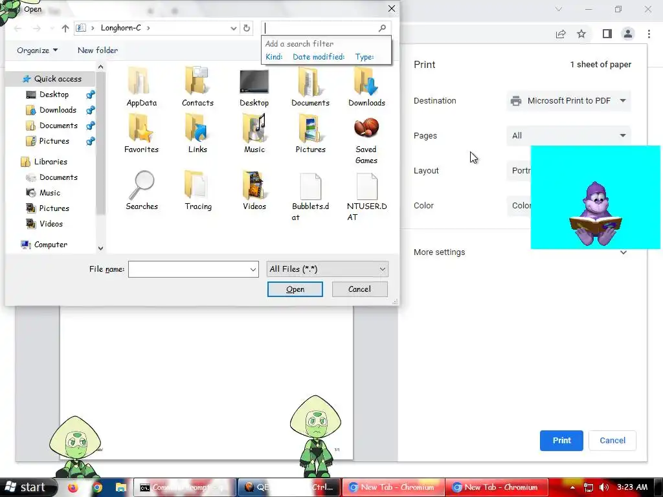The image size is (663, 497).
Task: Open Chromium three-dot menu
Action: coord(649,34)
